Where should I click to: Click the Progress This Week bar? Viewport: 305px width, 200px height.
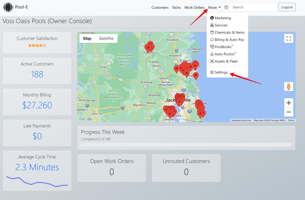[186, 145]
